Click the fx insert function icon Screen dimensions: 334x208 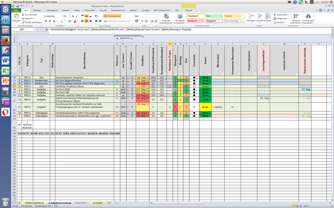[x=47, y=30]
